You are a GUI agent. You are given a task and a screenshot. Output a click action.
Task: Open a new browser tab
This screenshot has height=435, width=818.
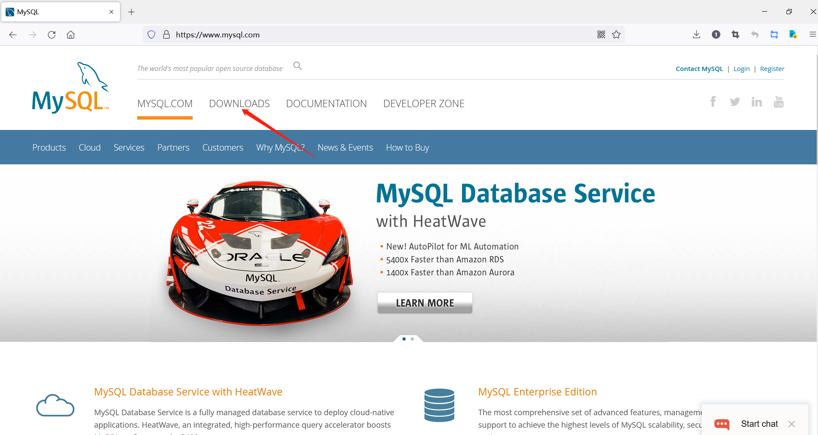tap(132, 12)
